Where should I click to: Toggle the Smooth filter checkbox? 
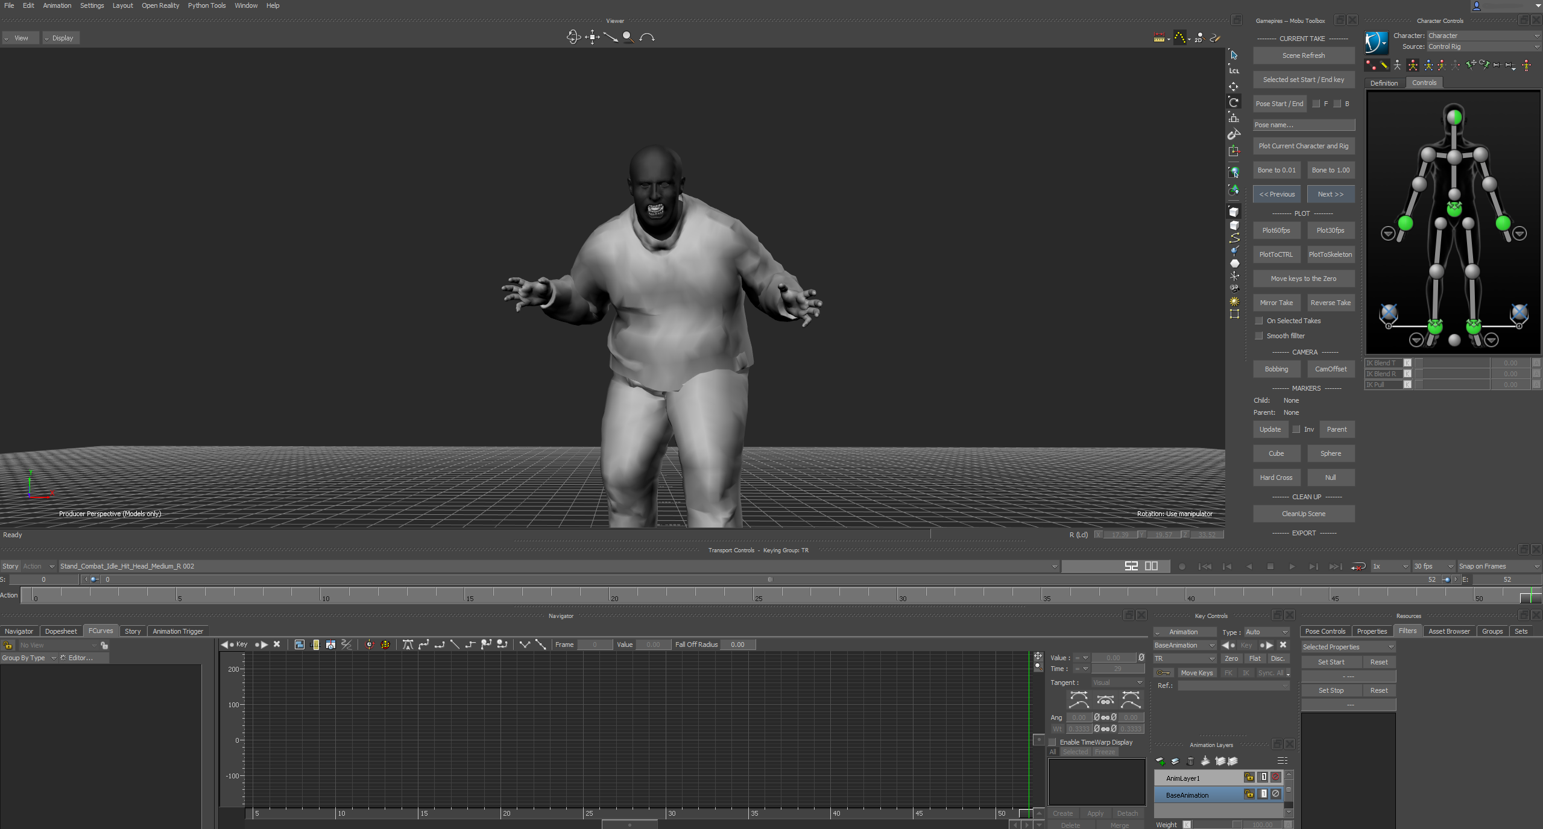click(1259, 336)
